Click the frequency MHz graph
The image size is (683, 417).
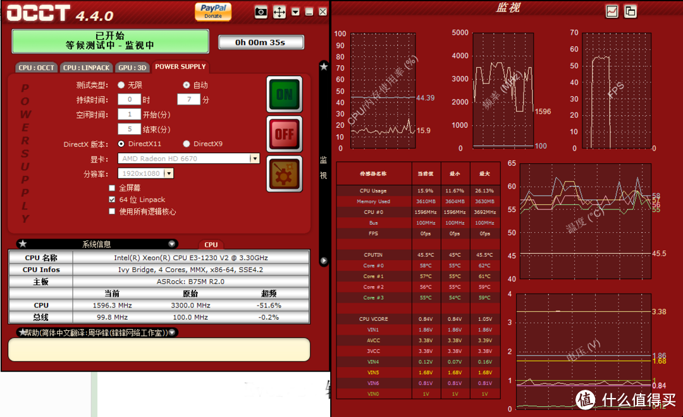pyautogui.click(x=503, y=90)
